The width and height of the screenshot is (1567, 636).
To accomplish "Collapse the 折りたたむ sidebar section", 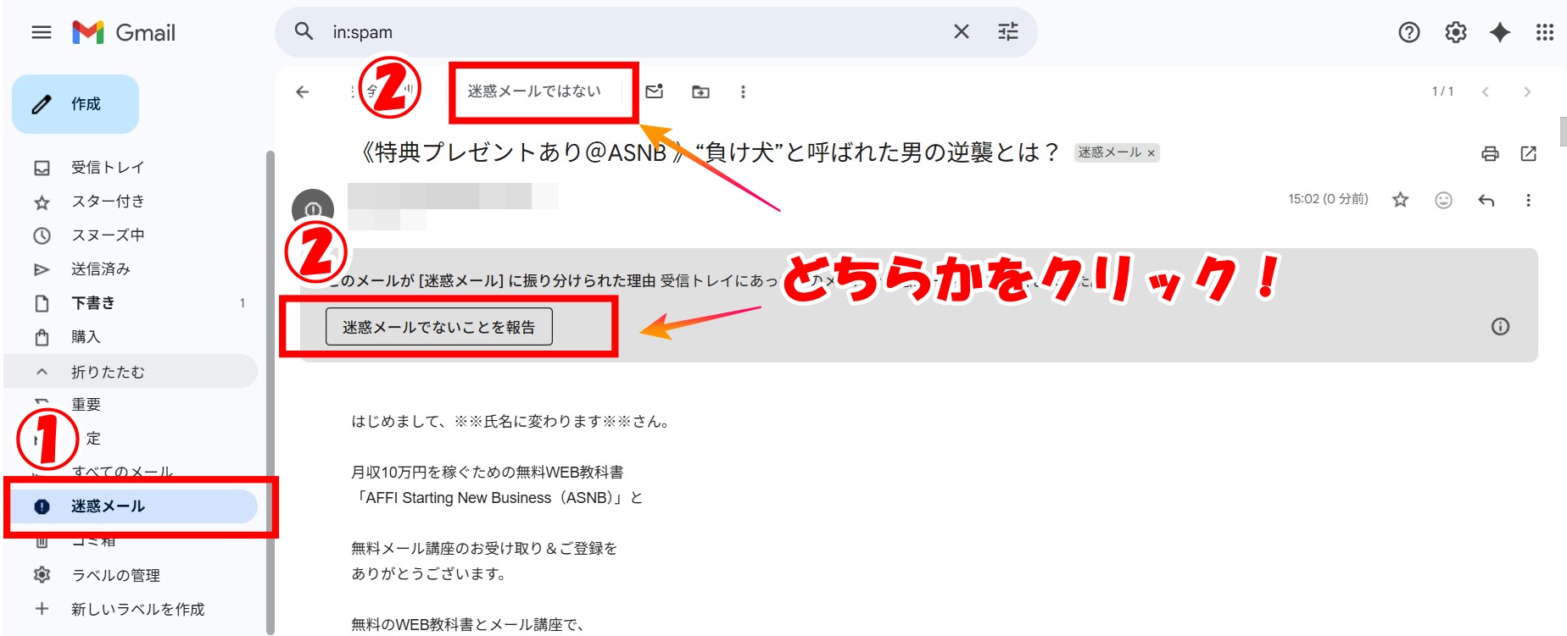I will click(x=108, y=372).
